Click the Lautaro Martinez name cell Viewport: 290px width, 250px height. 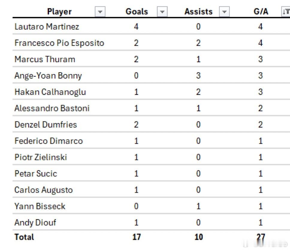coord(47,27)
